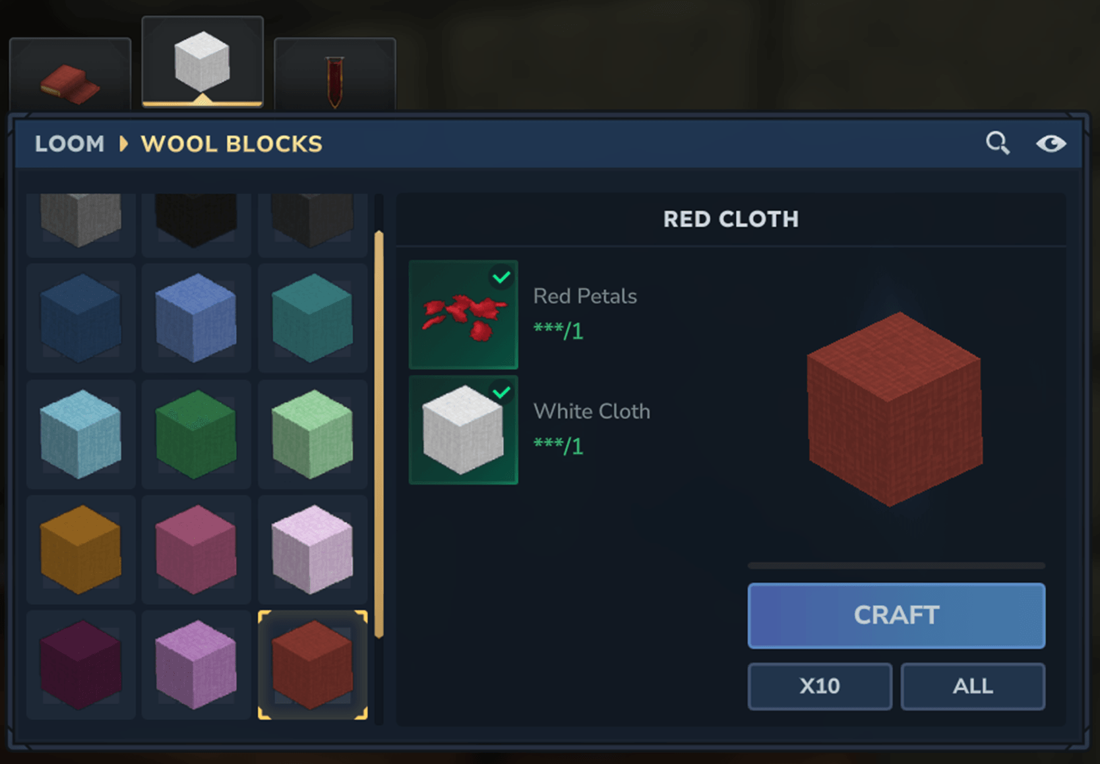Click the CRAFT button
Viewport: 1100px width, 764px height.
pyautogui.click(x=896, y=615)
